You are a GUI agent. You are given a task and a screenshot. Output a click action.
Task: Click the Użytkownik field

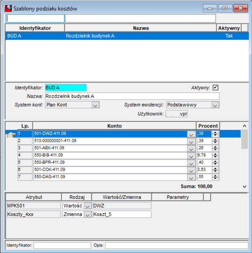tap(176, 114)
